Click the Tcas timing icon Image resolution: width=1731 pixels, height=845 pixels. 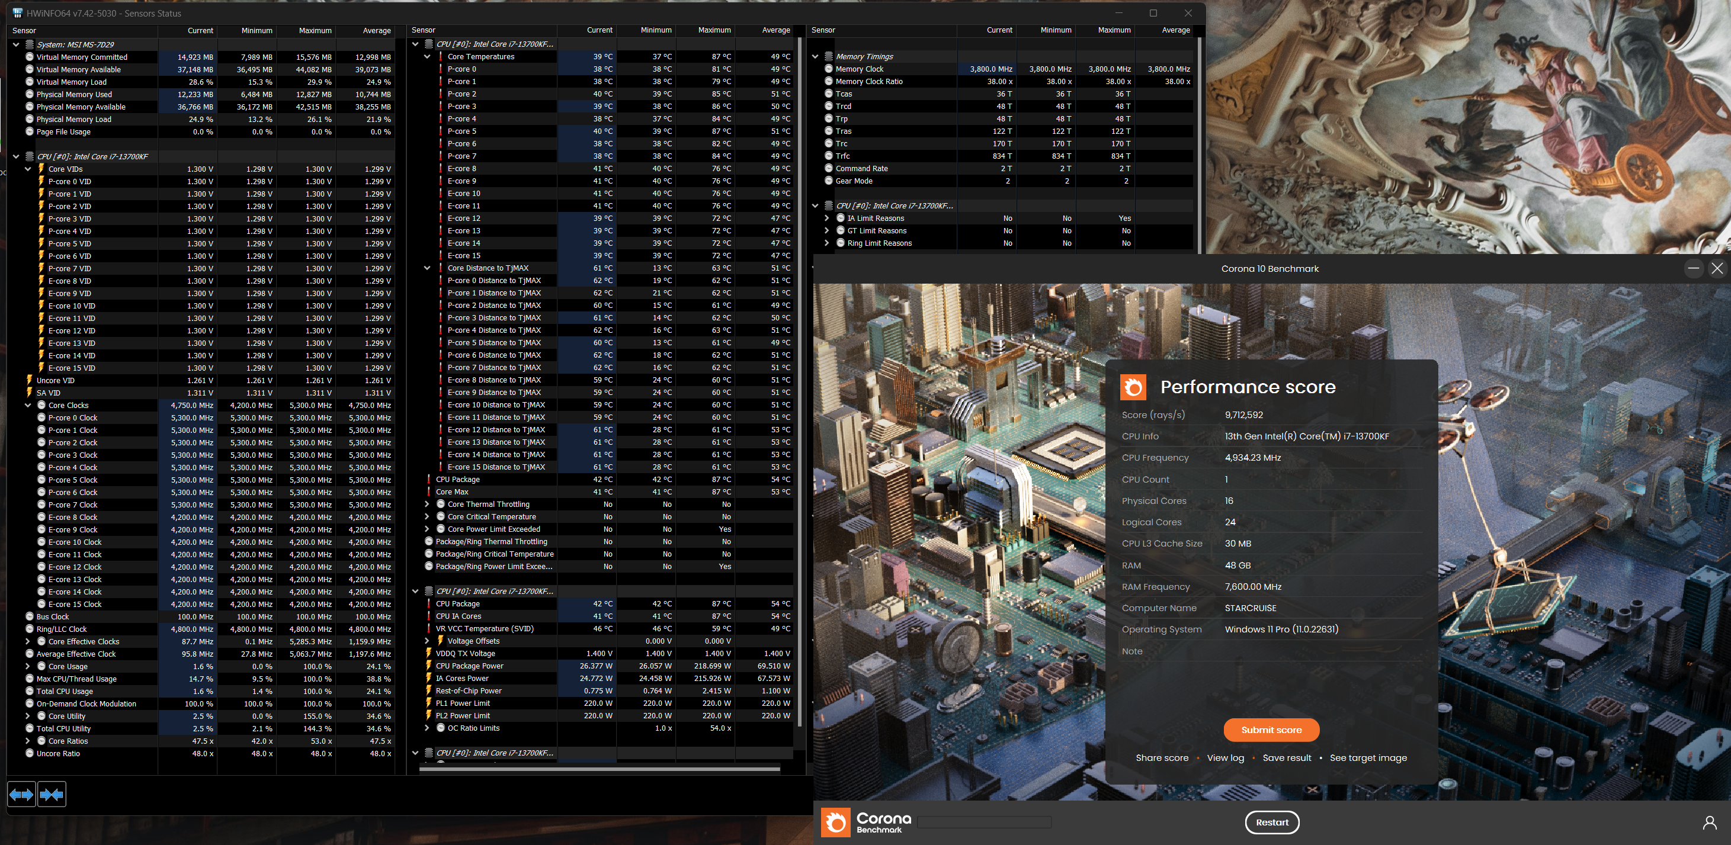coord(829,94)
